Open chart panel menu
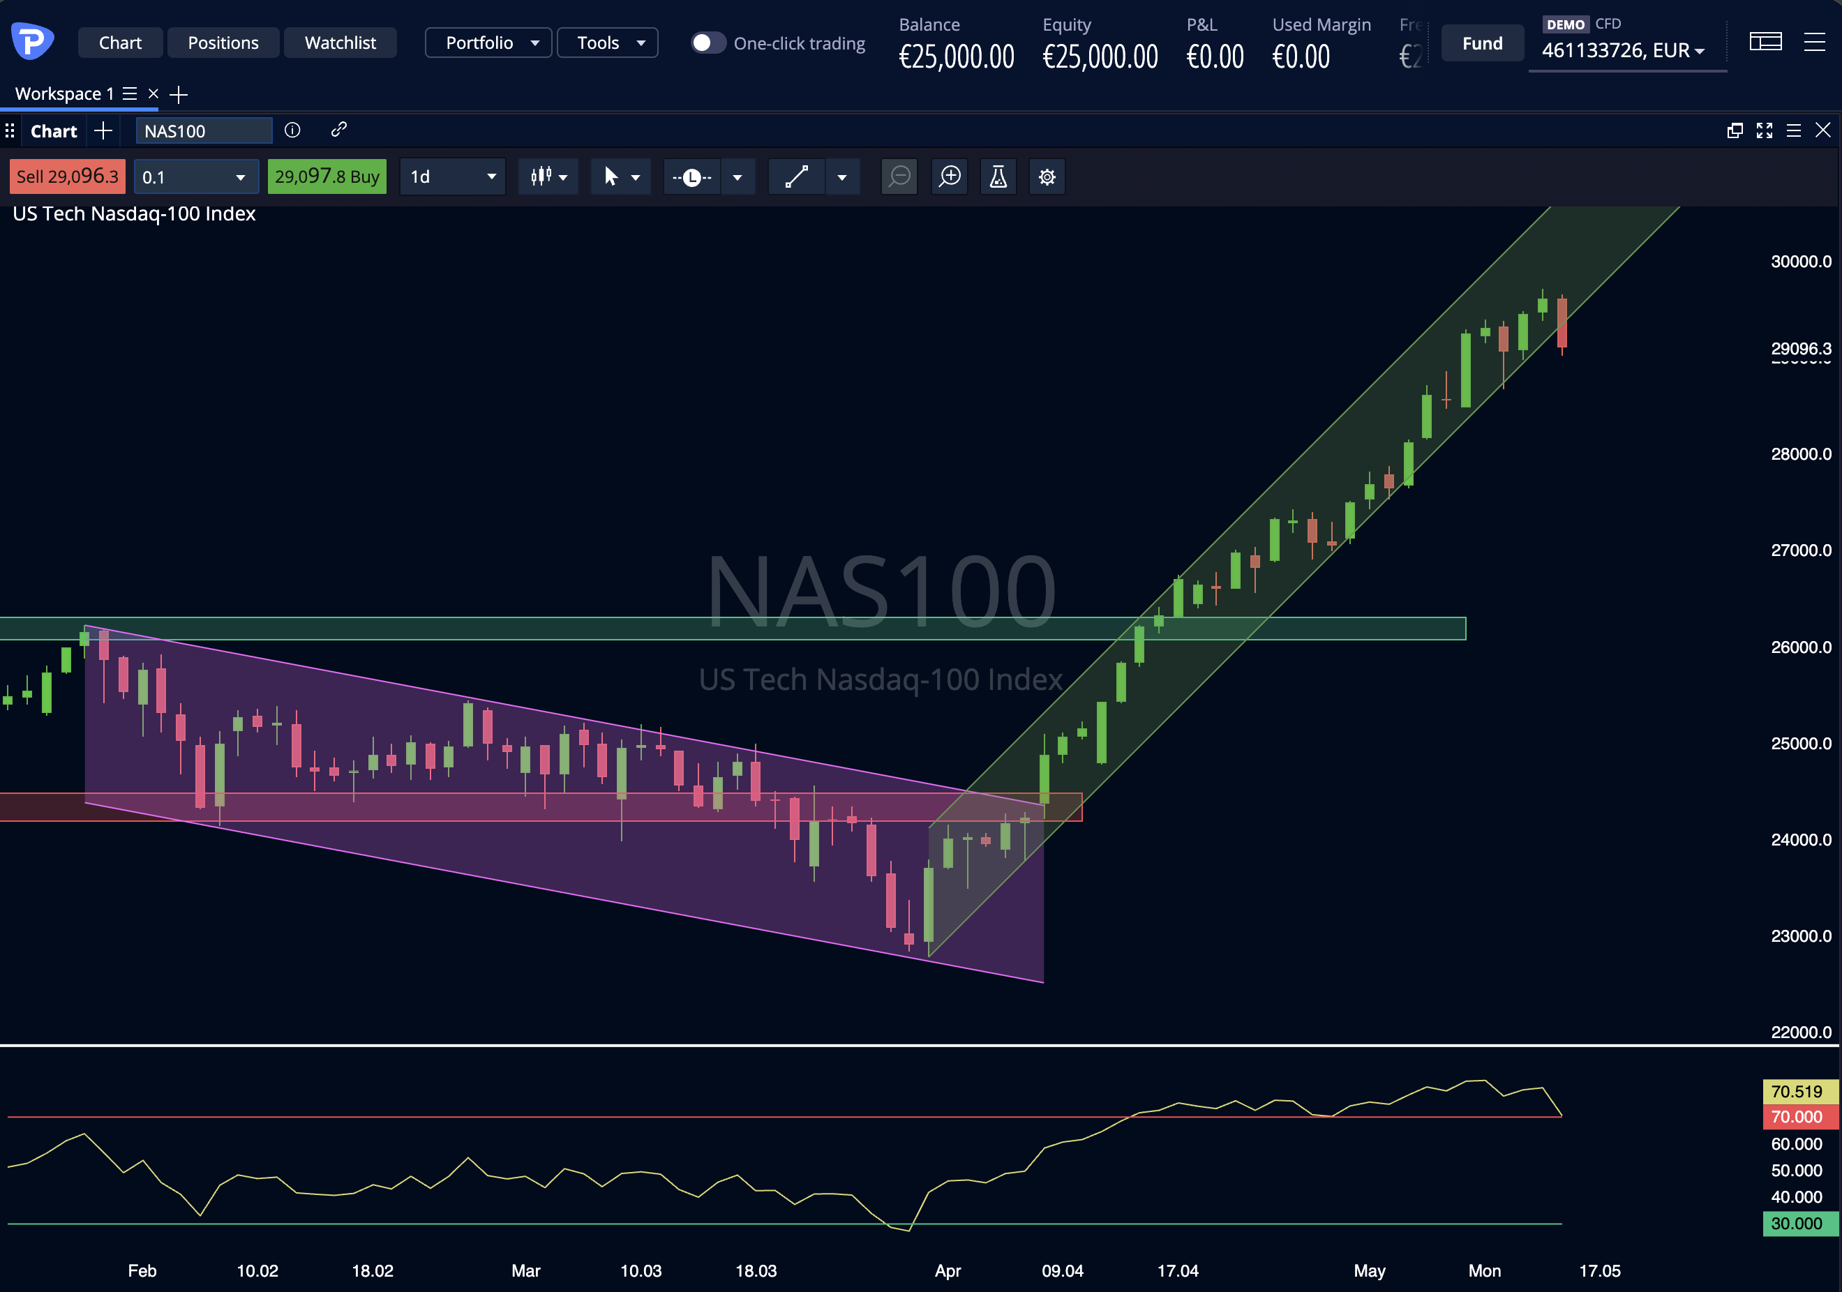This screenshot has height=1292, width=1842. 1794,130
